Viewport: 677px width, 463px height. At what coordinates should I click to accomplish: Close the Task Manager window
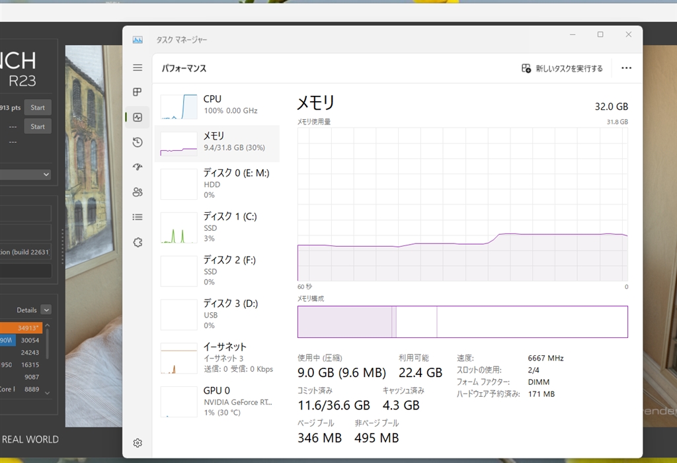click(x=629, y=34)
